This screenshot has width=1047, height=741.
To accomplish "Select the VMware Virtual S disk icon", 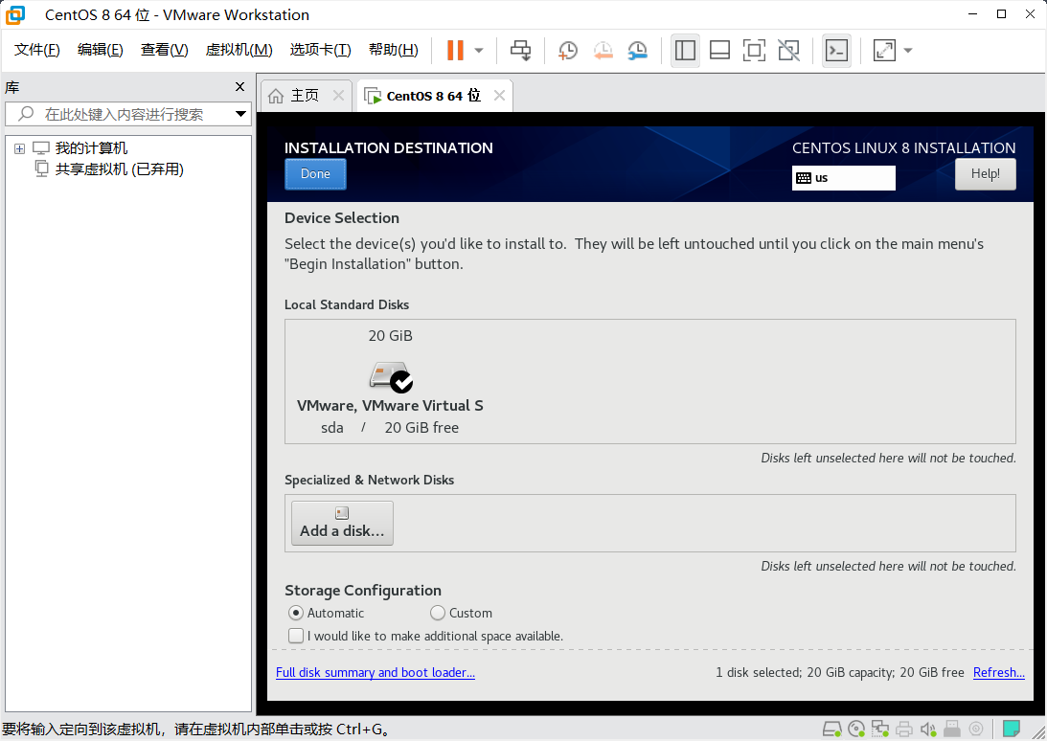I will tap(391, 377).
